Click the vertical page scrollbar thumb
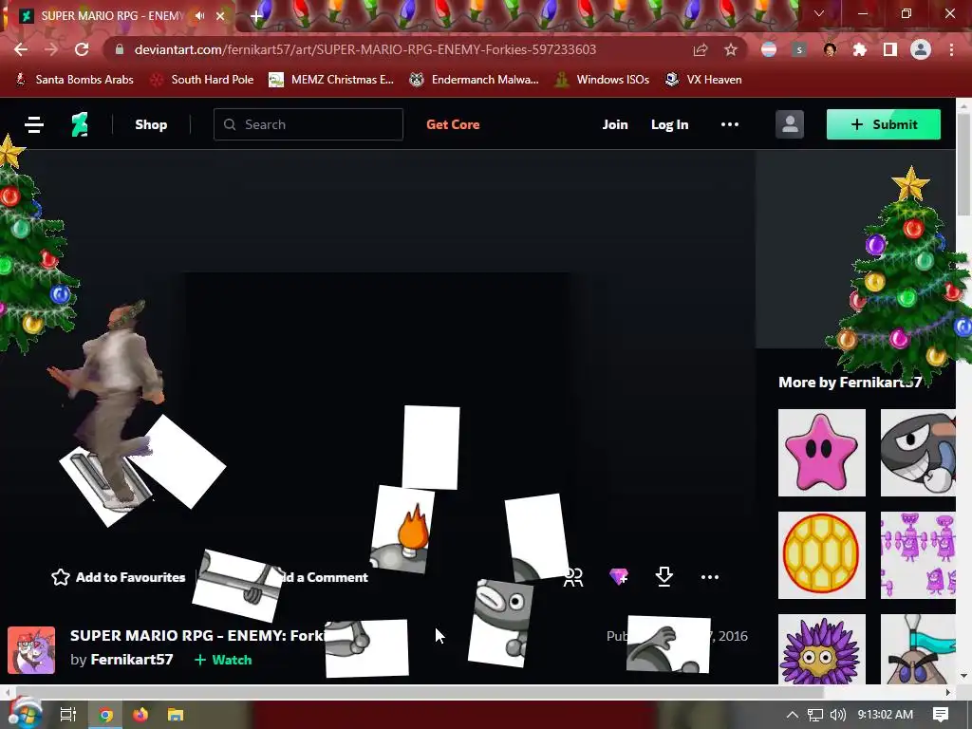Image resolution: width=972 pixels, height=729 pixels. click(964, 165)
